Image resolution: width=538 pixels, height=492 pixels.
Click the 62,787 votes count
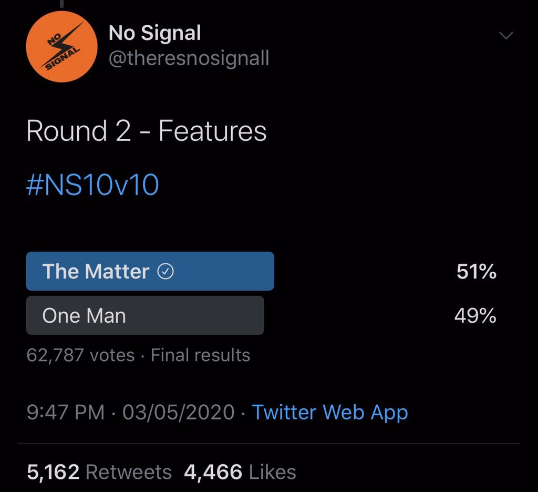[80, 355]
